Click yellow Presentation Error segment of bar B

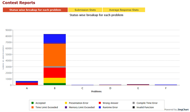click(x=55, y=80)
